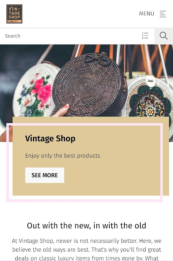This screenshot has width=173, height=261.
Task: Click the Vintage Shop boutique logo
Action: point(14,14)
